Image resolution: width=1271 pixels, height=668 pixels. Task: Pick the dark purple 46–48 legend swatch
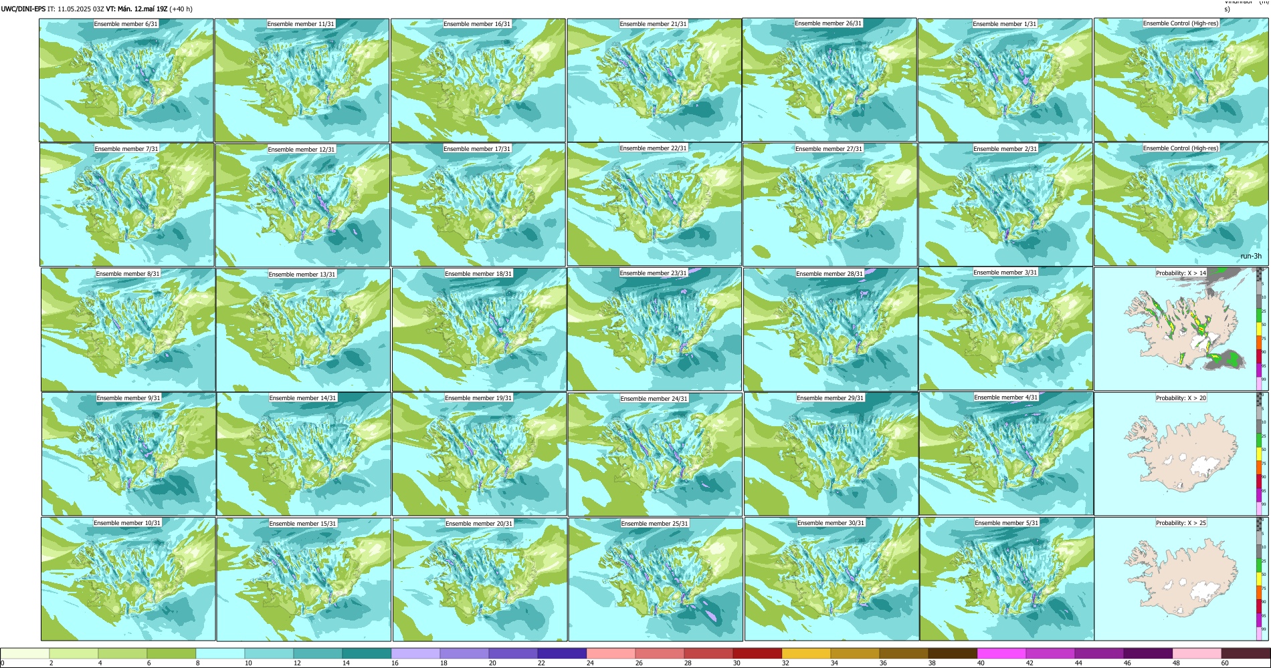(x=1148, y=653)
